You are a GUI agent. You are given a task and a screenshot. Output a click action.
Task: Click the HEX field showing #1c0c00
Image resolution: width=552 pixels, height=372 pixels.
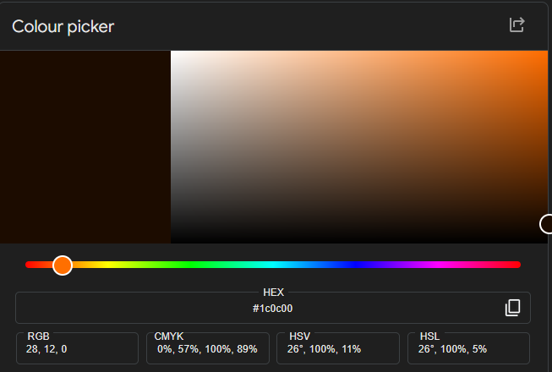(x=273, y=308)
